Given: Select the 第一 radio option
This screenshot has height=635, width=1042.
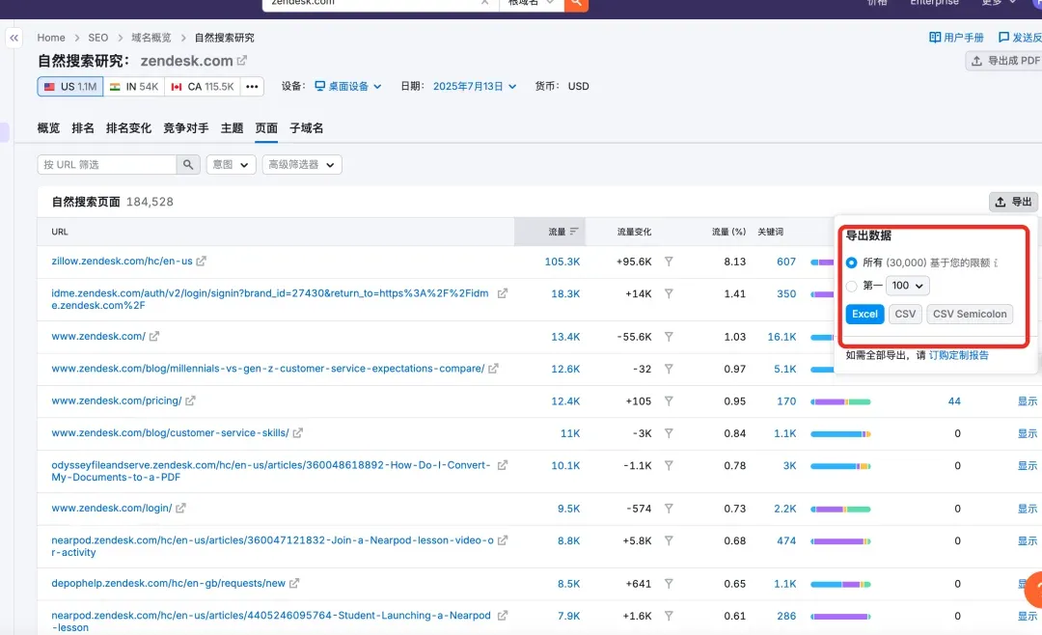Looking at the screenshot, I should point(851,286).
